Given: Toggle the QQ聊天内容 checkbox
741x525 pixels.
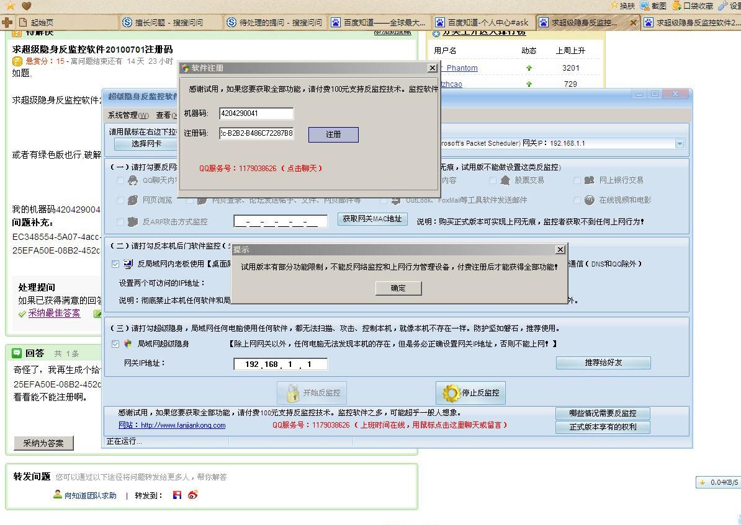Looking at the screenshot, I should click(x=120, y=180).
